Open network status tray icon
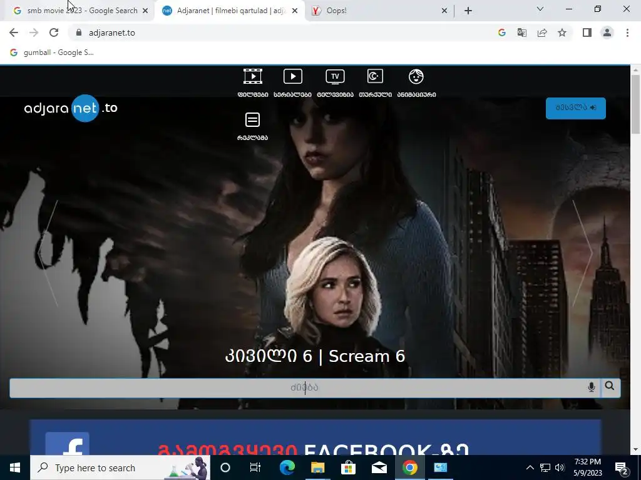Viewport: 641px width, 480px height. click(545, 467)
